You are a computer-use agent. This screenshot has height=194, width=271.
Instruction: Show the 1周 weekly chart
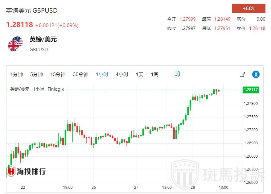click(x=154, y=74)
